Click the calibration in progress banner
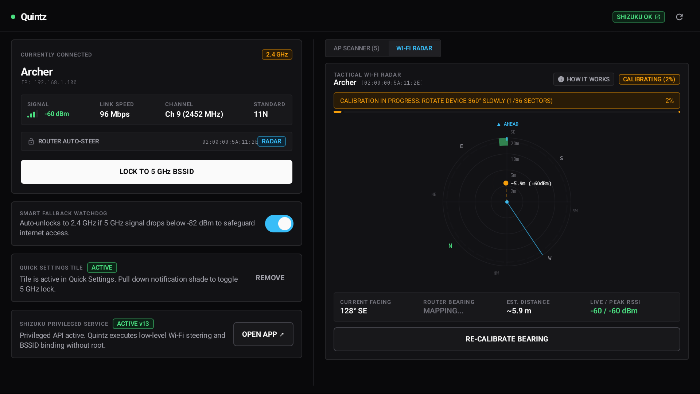 tap(507, 101)
